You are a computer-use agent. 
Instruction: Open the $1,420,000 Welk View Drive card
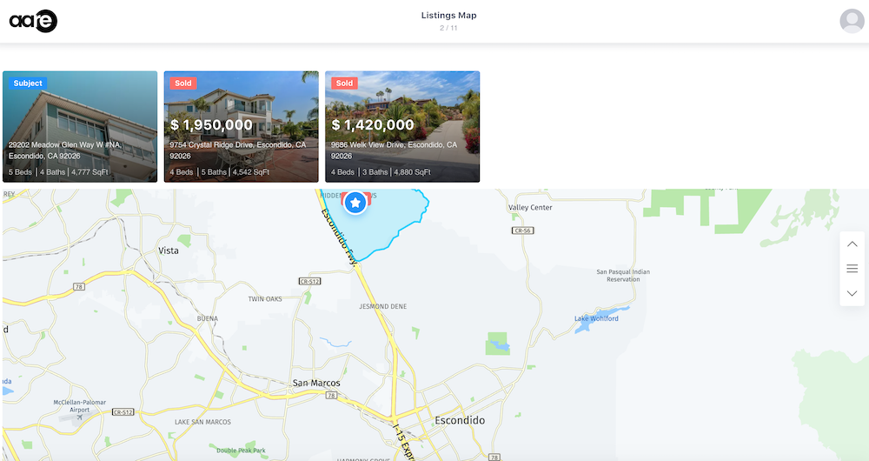[x=402, y=126]
